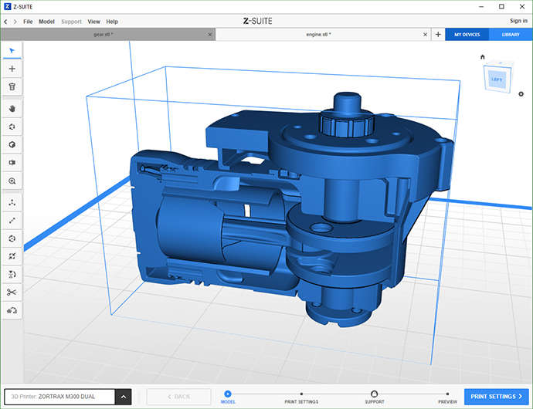533x409 pixels.
Task: Select the scissors split tool
Action: tap(12, 292)
